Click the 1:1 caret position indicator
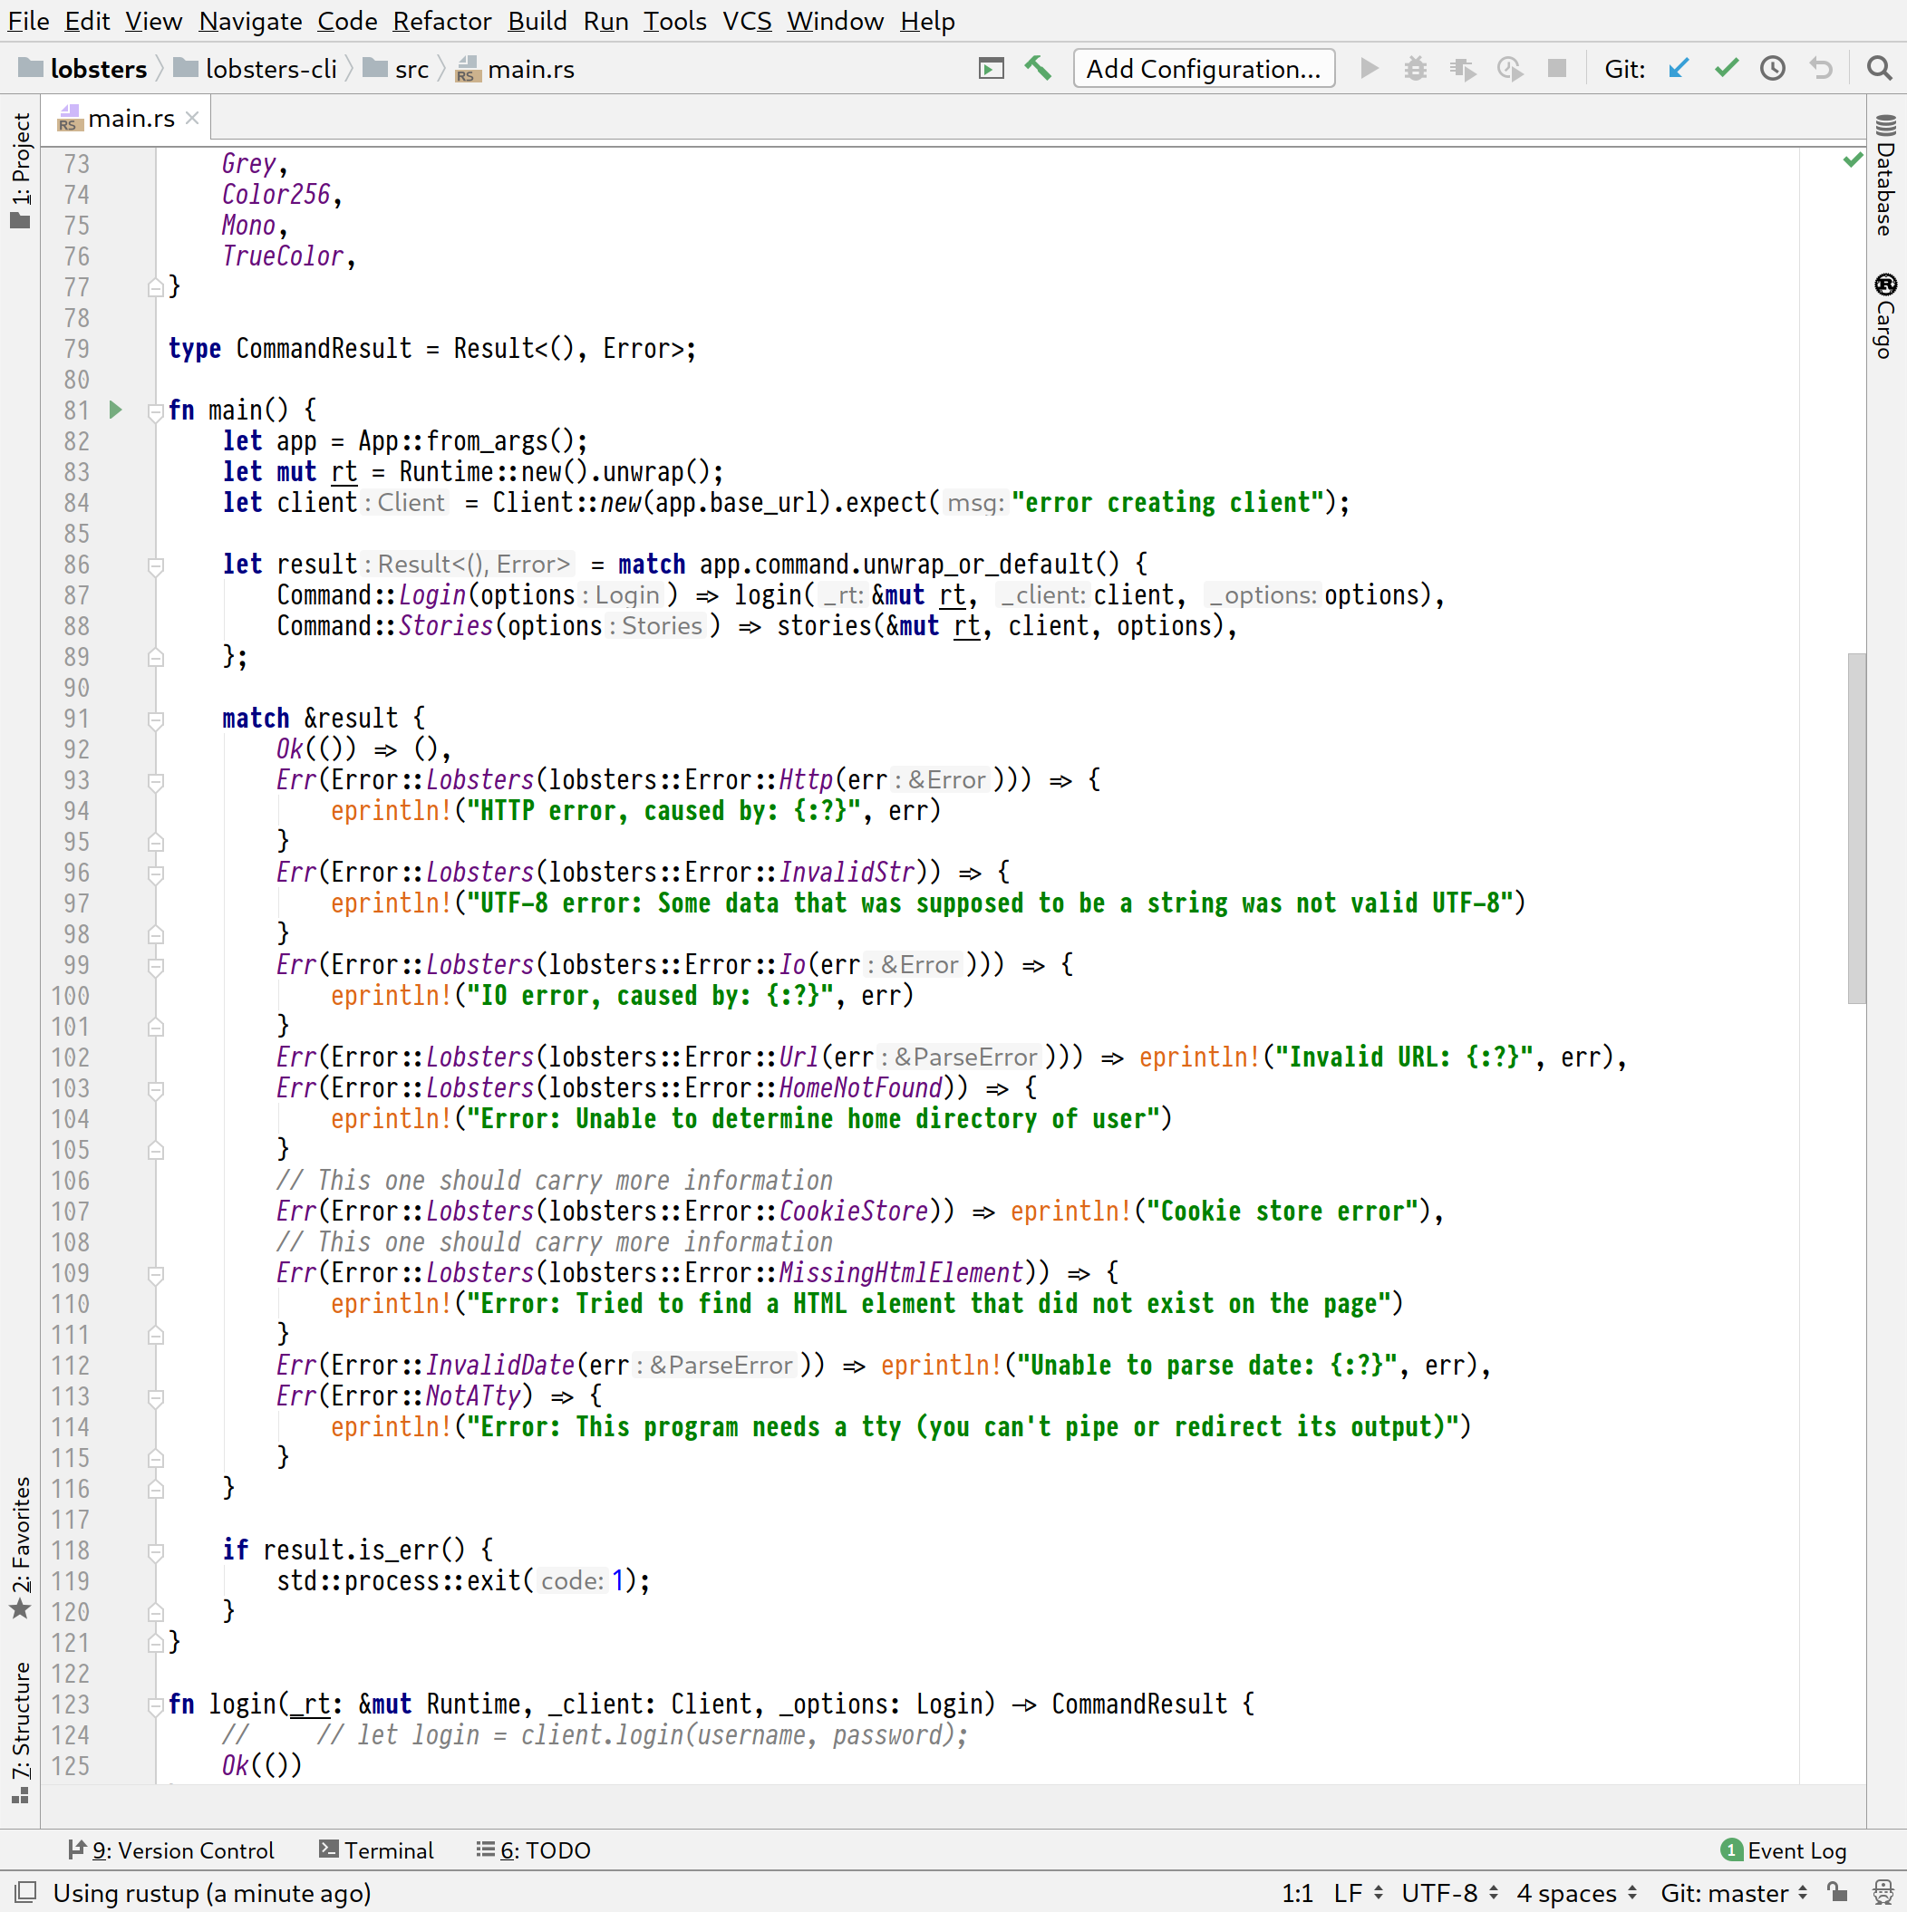 pyautogui.click(x=1296, y=1892)
